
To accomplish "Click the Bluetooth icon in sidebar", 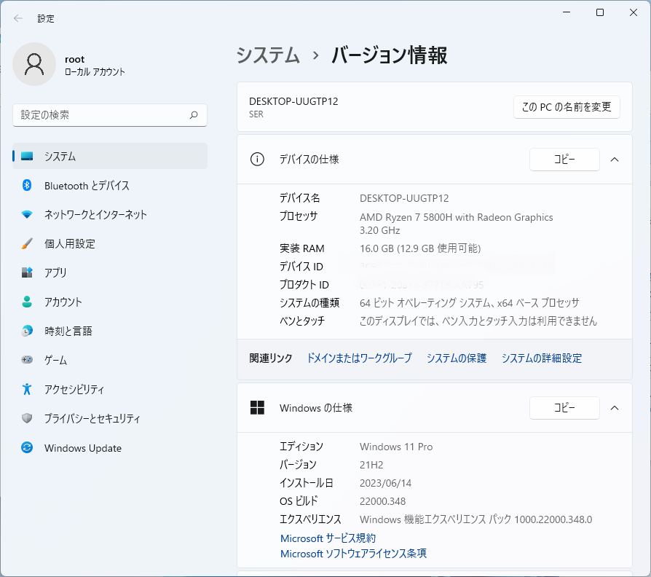I will 27,185.
